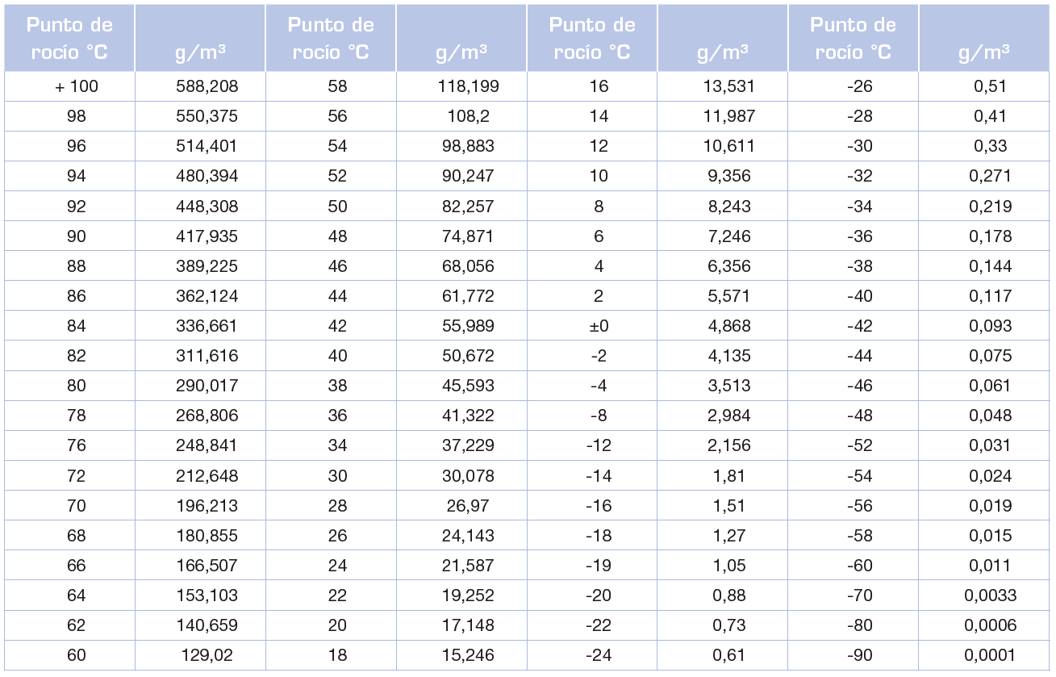Click the value 336,661
The width and height of the screenshot is (1056, 677).
[x=207, y=326]
